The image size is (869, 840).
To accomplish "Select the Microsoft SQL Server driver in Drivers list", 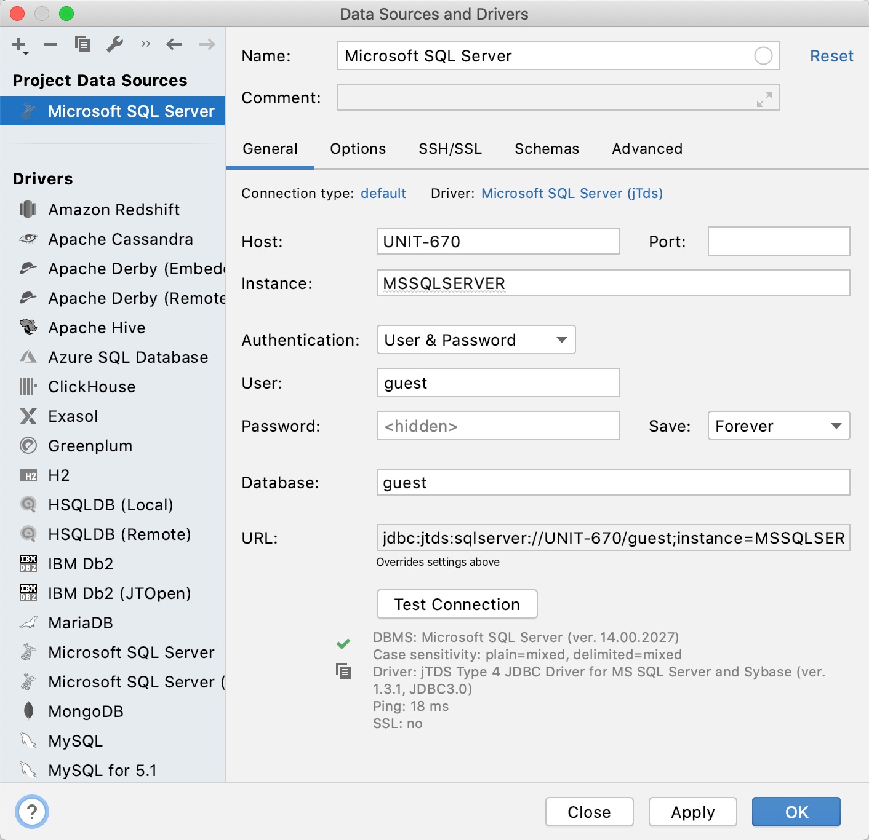I will [x=113, y=652].
